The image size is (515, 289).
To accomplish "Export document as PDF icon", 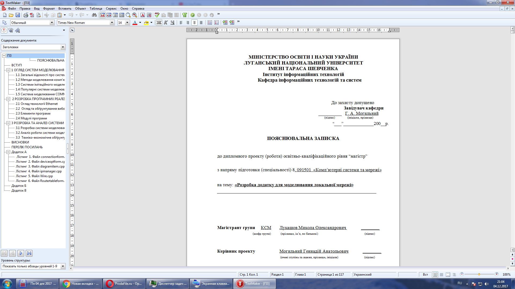I will click(x=32, y=15).
